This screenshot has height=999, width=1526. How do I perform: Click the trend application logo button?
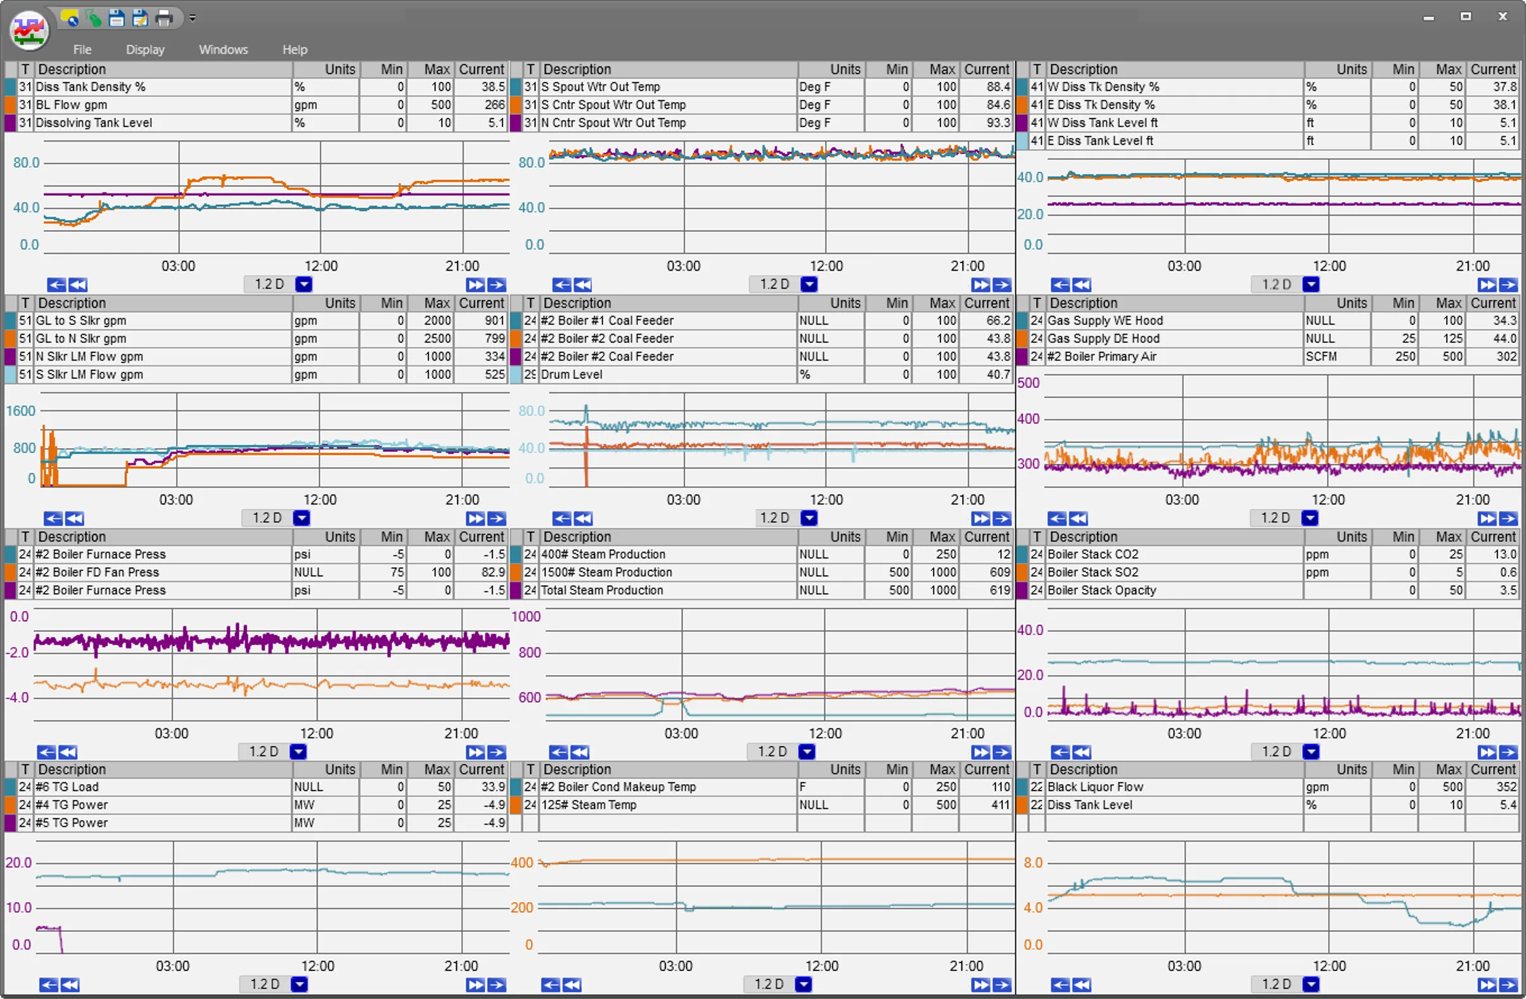[x=29, y=30]
